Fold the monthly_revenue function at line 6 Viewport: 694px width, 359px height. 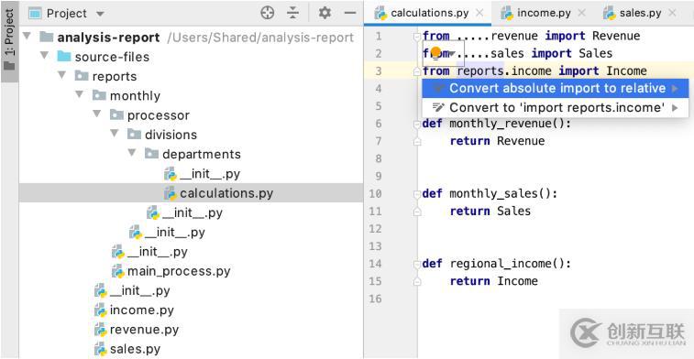tap(416, 125)
